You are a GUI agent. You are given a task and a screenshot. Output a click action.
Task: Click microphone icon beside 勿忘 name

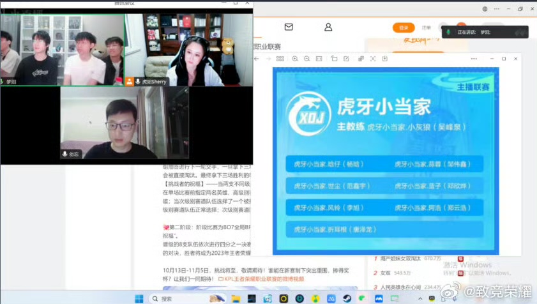coord(64,154)
